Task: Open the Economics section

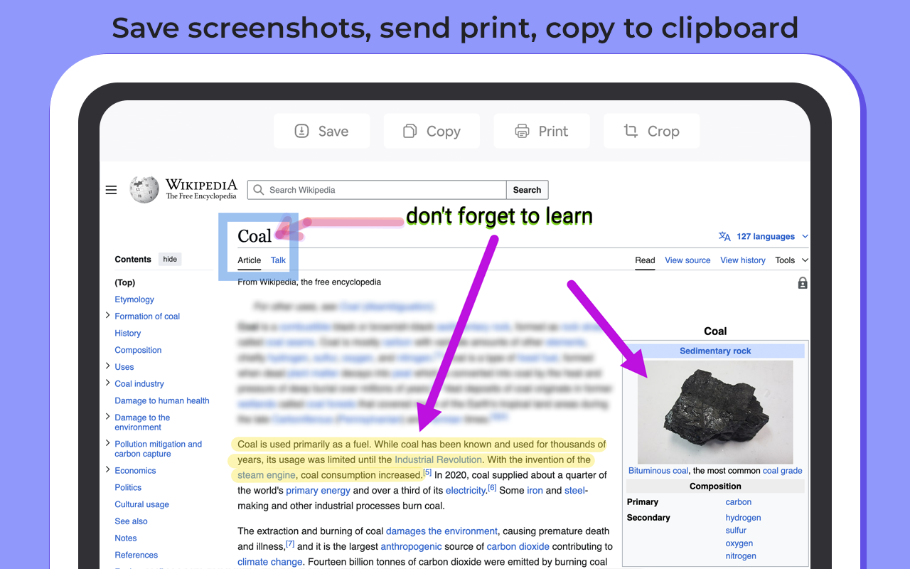Action: point(135,471)
